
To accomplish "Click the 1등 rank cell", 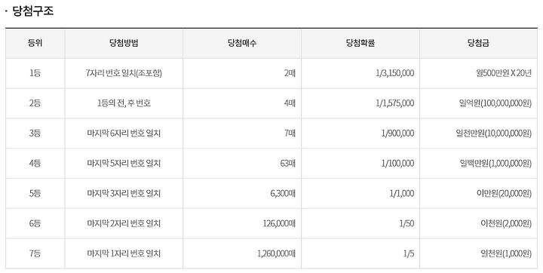I will point(35,73).
